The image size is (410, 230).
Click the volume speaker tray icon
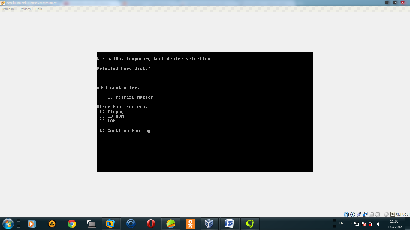coord(378,224)
